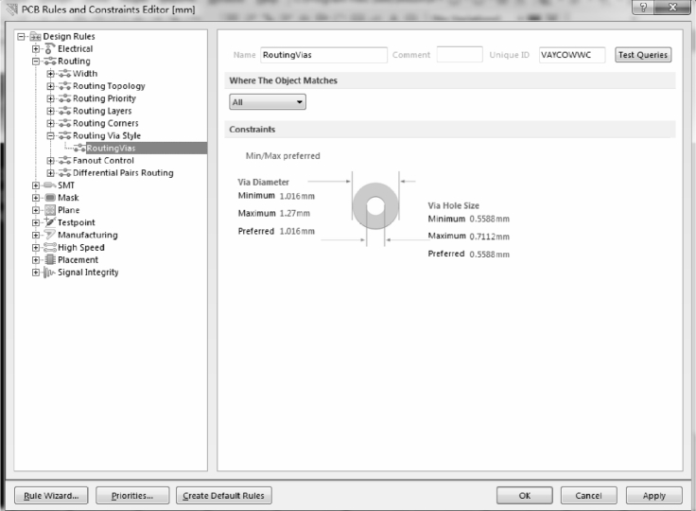Expand the Electrical rules node
Viewport: 696px width, 511px height.
click(36, 49)
